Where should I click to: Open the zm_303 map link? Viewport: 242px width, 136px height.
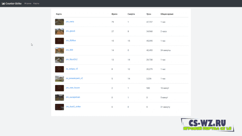pyautogui.click(x=69, y=50)
